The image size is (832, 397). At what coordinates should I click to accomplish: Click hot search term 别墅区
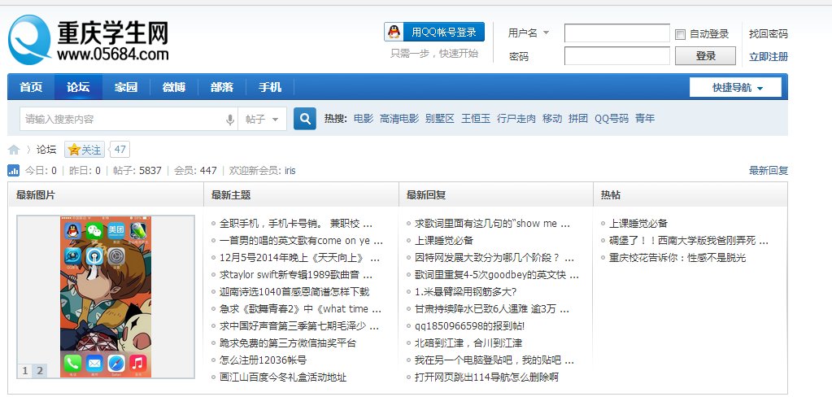pyautogui.click(x=440, y=118)
